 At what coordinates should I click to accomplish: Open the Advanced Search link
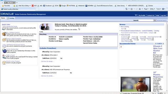tap(162, 20)
